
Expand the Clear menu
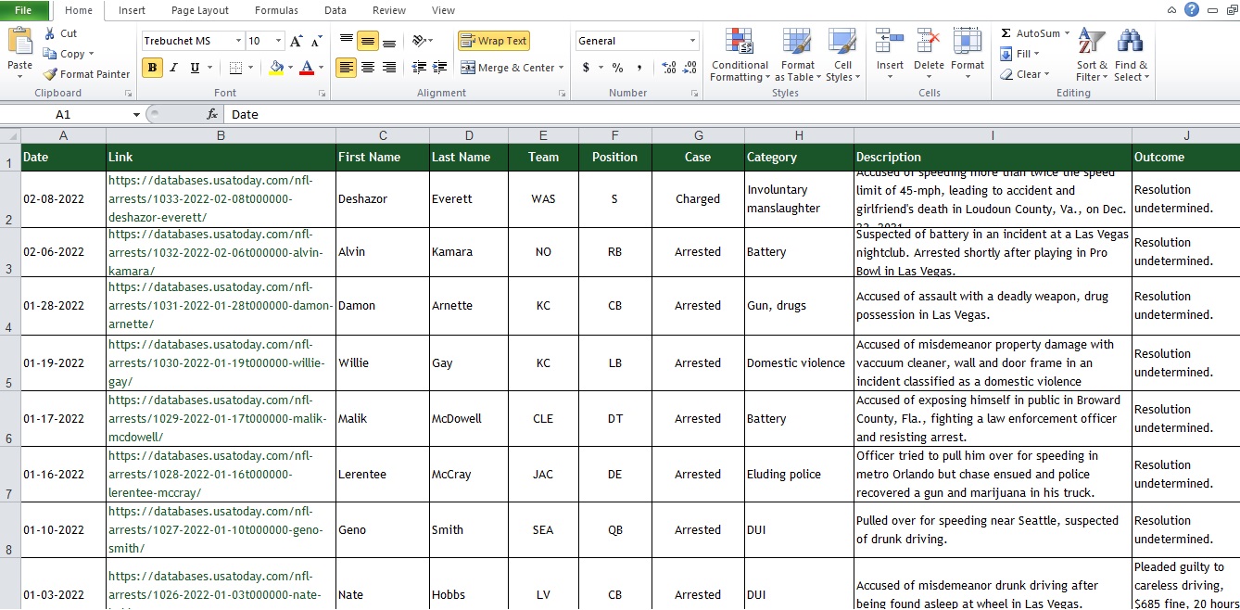(x=1025, y=74)
